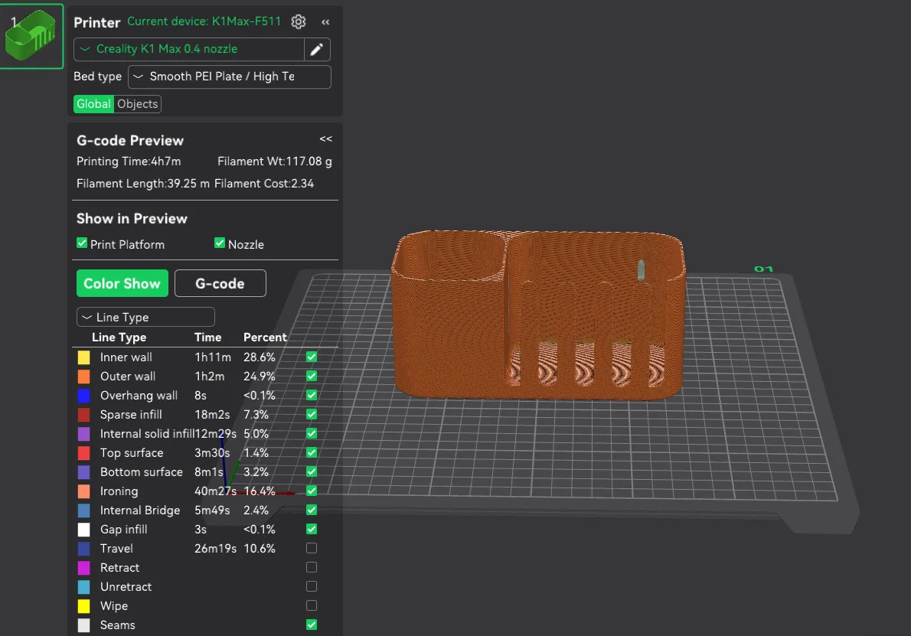Select the plate 1 thumbnail
This screenshot has height=636, width=911.
coord(31,36)
